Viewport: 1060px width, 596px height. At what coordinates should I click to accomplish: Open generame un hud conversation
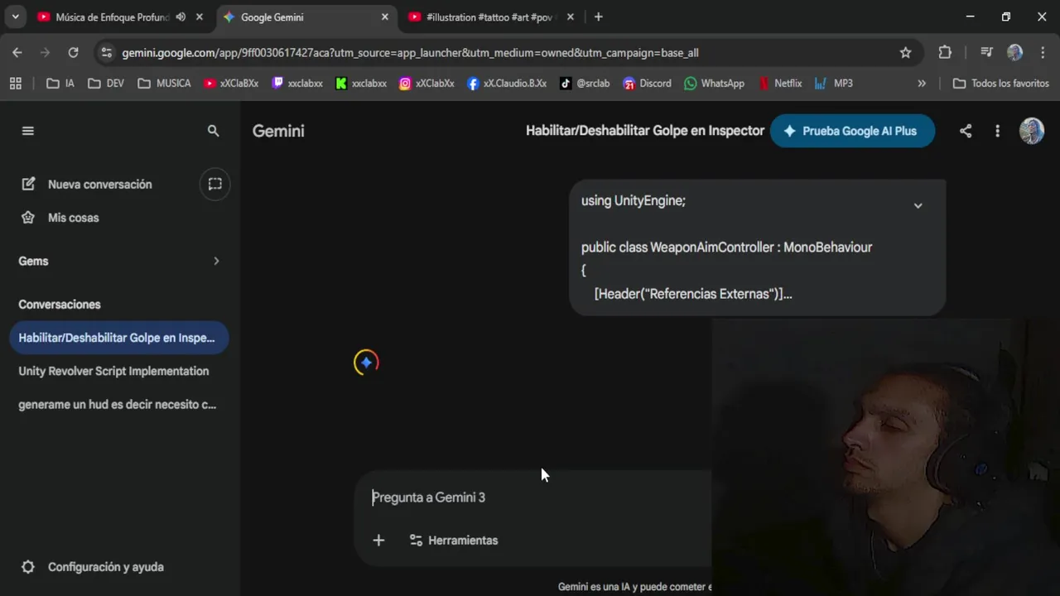(x=118, y=405)
